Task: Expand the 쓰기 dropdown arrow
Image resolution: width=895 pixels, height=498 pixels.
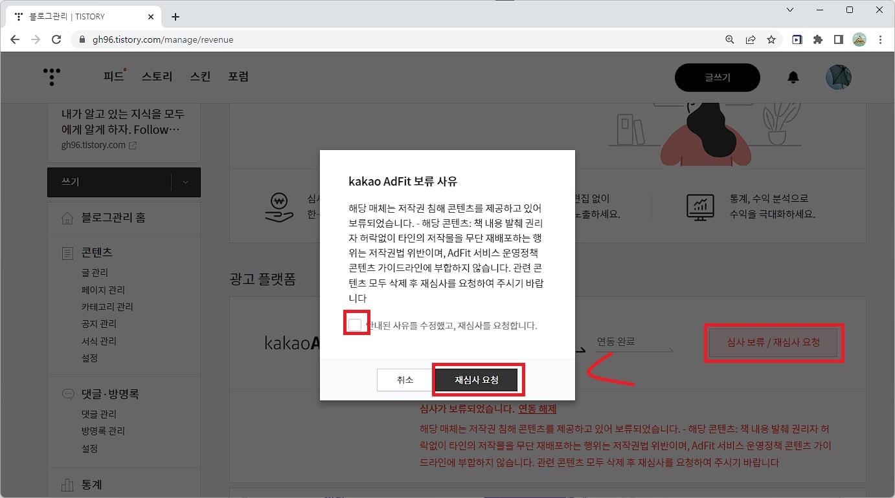Action: coord(186,182)
